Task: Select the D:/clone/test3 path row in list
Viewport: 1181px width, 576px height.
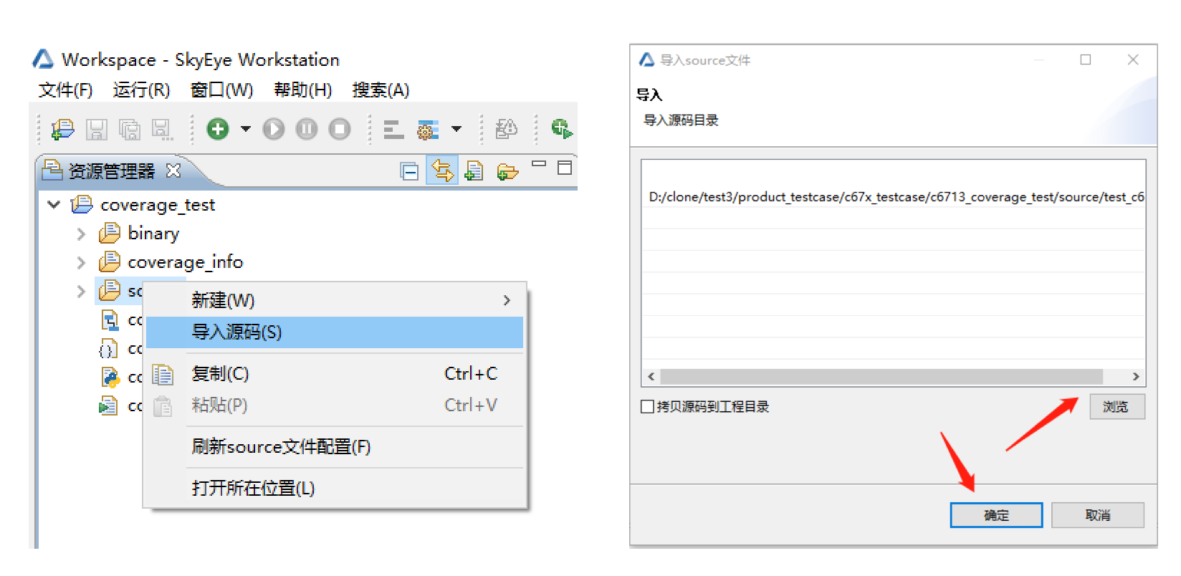Action: [893, 197]
